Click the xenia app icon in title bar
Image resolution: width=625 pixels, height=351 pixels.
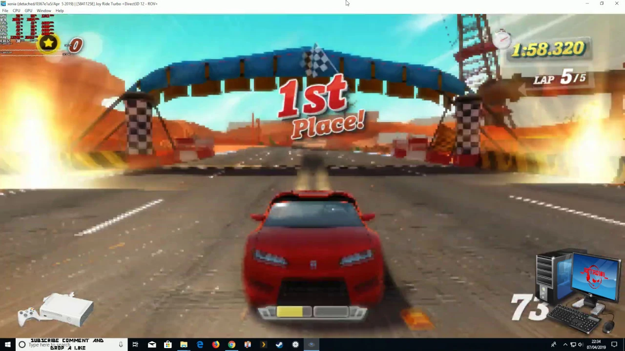point(3,3)
